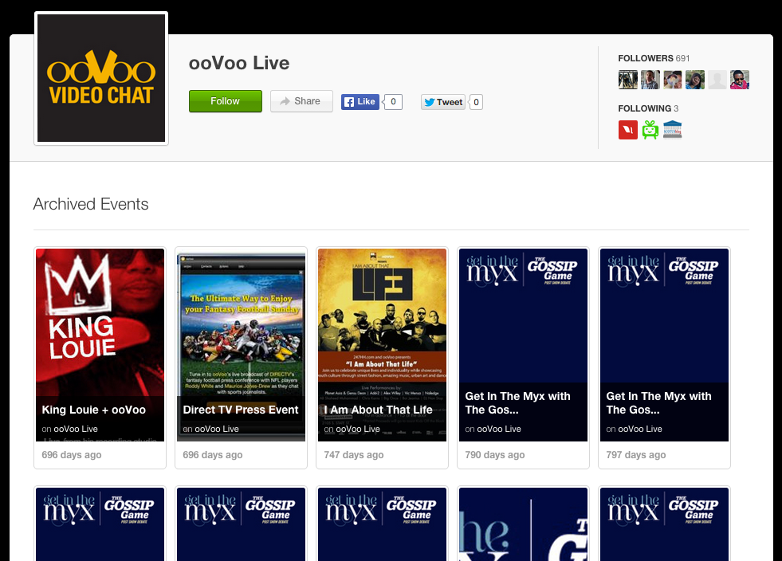Click the Facebook Like count box

pyautogui.click(x=393, y=102)
